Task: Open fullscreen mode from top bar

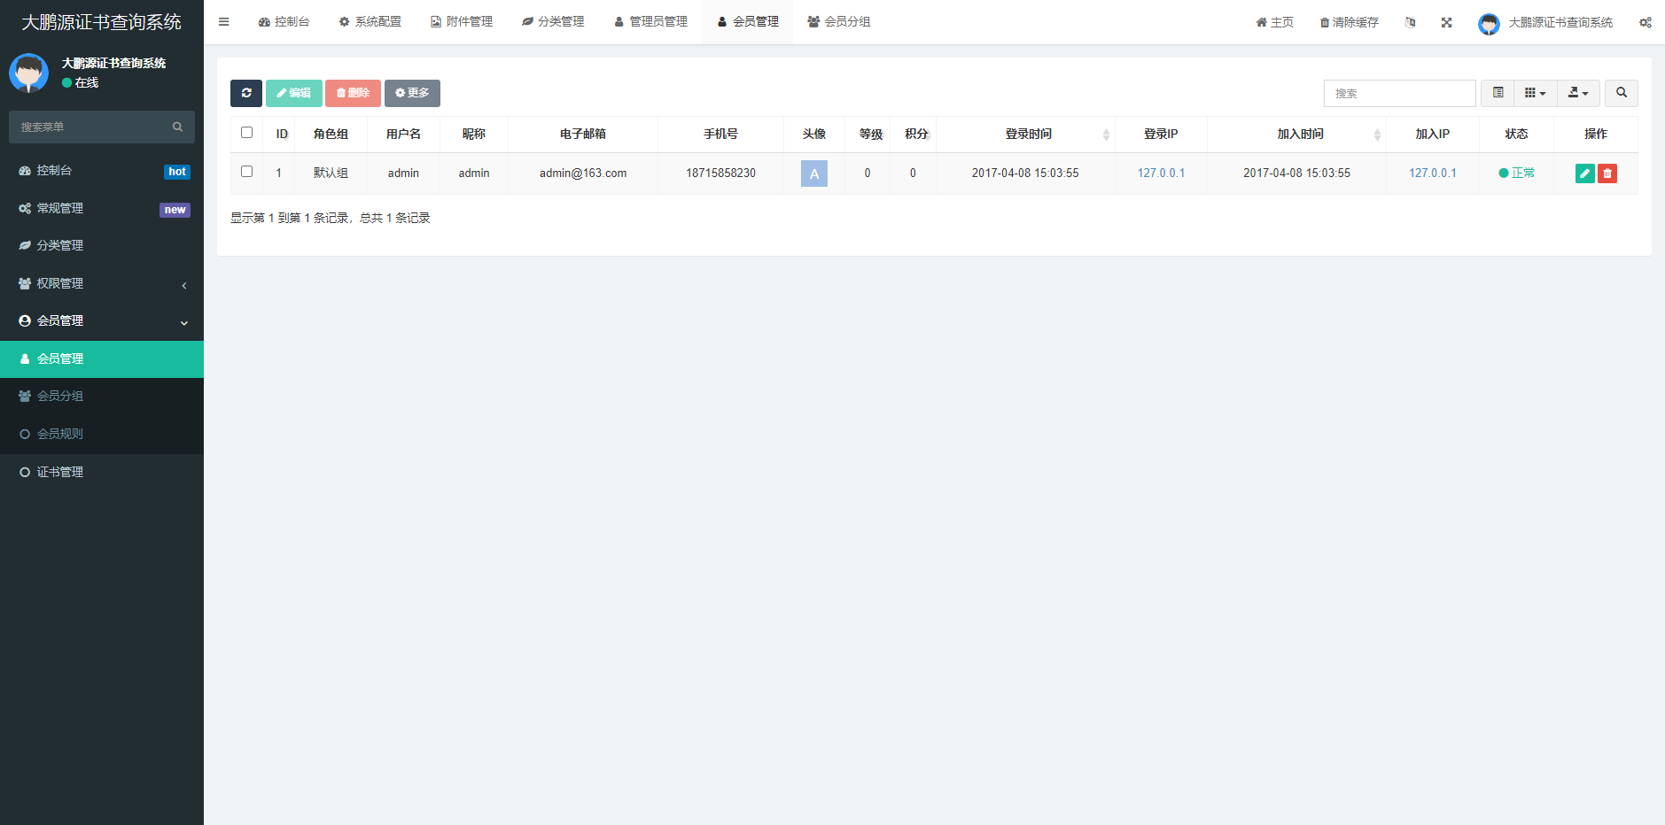Action: pos(1447,21)
